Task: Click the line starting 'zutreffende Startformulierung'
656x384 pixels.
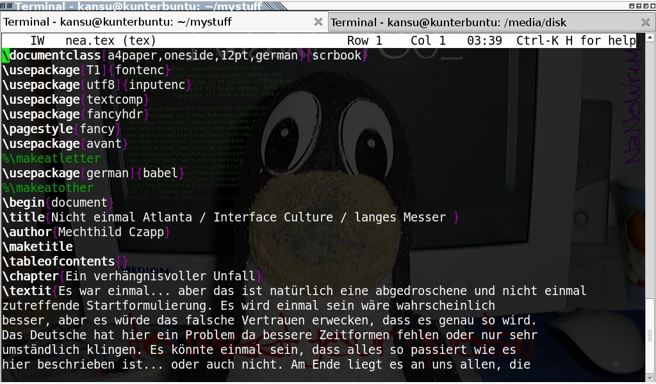Action: tap(249, 305)
